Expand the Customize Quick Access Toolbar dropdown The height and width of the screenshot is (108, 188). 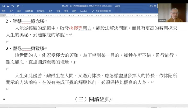23,6
